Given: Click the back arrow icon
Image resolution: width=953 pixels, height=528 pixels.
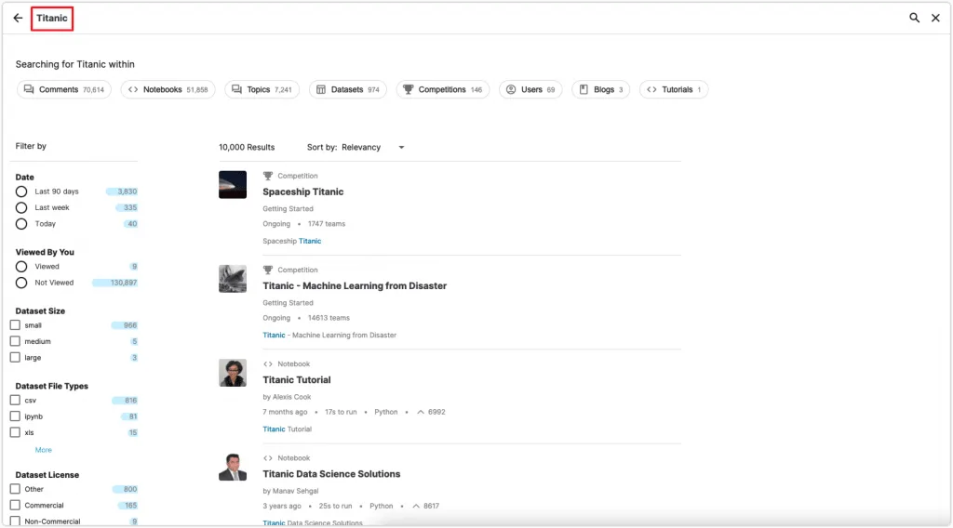Looking at the screenshot, I should 18,19.
